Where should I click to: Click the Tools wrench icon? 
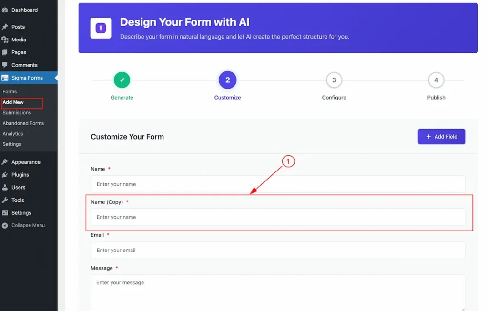[5, 201]
